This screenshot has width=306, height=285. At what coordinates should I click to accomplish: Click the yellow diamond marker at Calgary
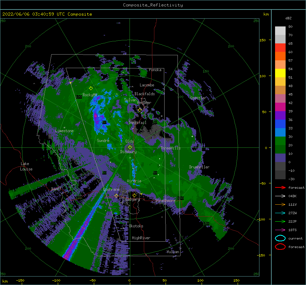(134, 195)
